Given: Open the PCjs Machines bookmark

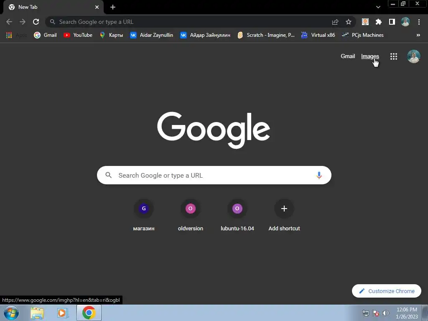Looking at the screenshot, I should pos(363,35).
